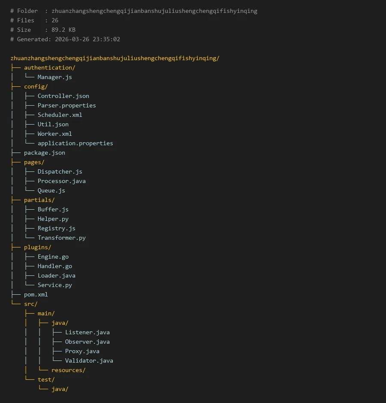The height and width of the screenshot is (403, 386).
Task: Toggle the partials folder
Action: pos(39,200)
